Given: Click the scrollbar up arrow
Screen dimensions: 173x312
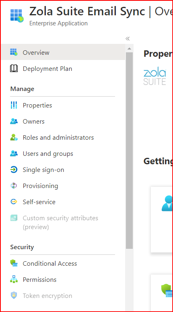Looking at the screenshot, I should 129,49.
